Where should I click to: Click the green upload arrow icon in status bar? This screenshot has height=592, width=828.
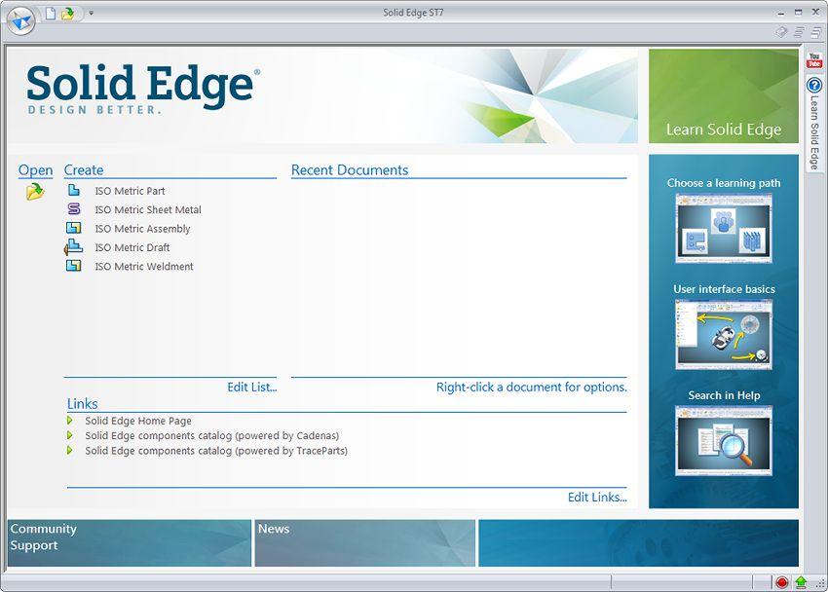[x=801, y=582]
